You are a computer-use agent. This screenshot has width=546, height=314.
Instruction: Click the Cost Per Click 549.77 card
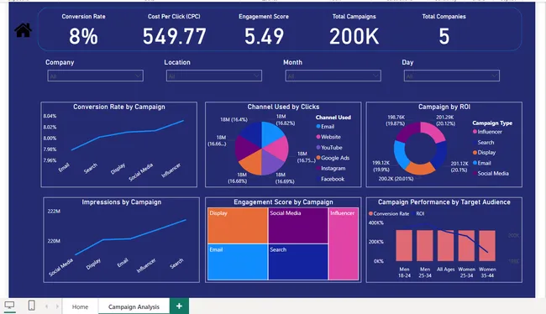click(174, 30)
